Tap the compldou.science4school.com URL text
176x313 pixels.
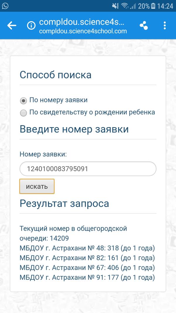83,31
